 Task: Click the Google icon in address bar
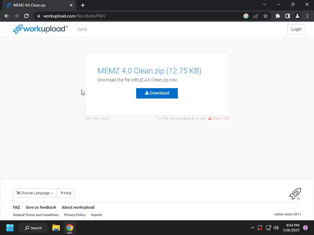[246, 16]
